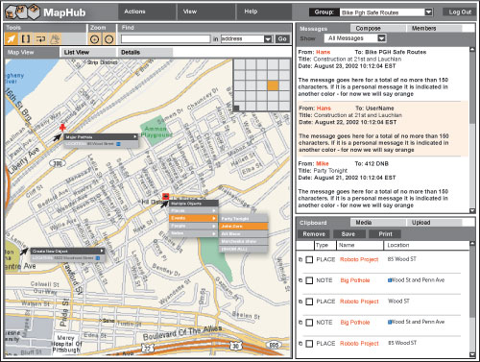
Task: Click the messages scrollbar thumb
Action: [x=472, y=88]
